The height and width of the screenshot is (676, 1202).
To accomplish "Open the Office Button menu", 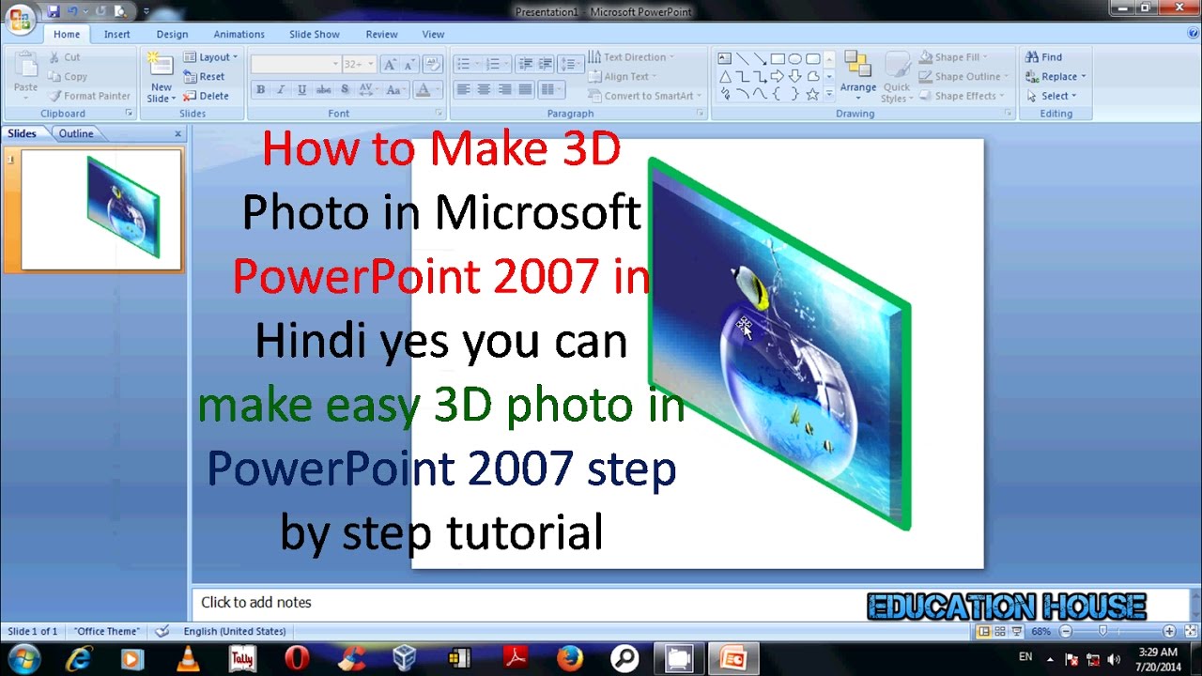I will [19, 18].
